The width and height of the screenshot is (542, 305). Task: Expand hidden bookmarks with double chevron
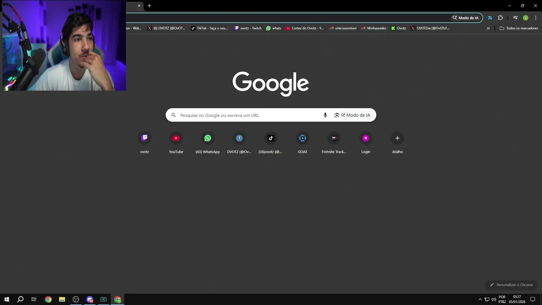488,28
